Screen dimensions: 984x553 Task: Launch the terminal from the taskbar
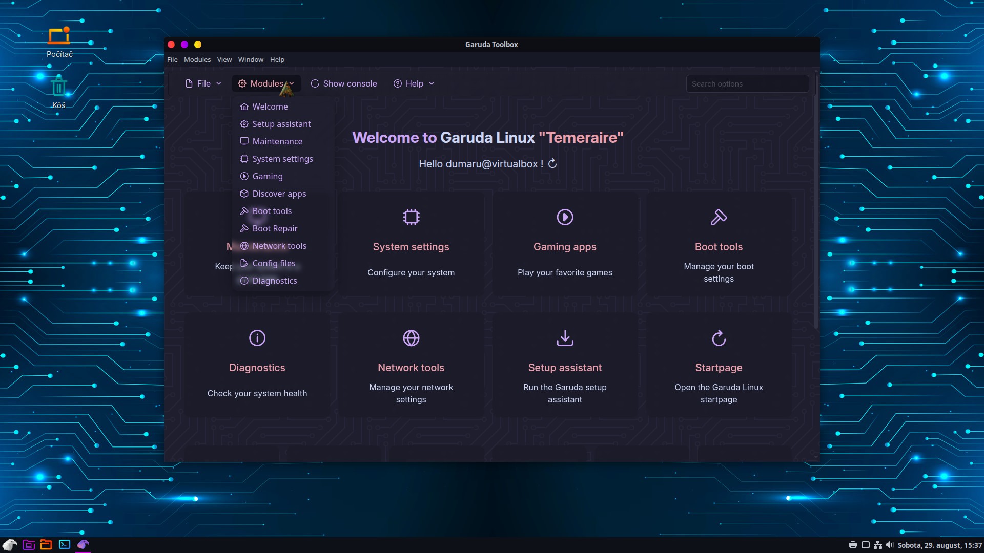65,545
